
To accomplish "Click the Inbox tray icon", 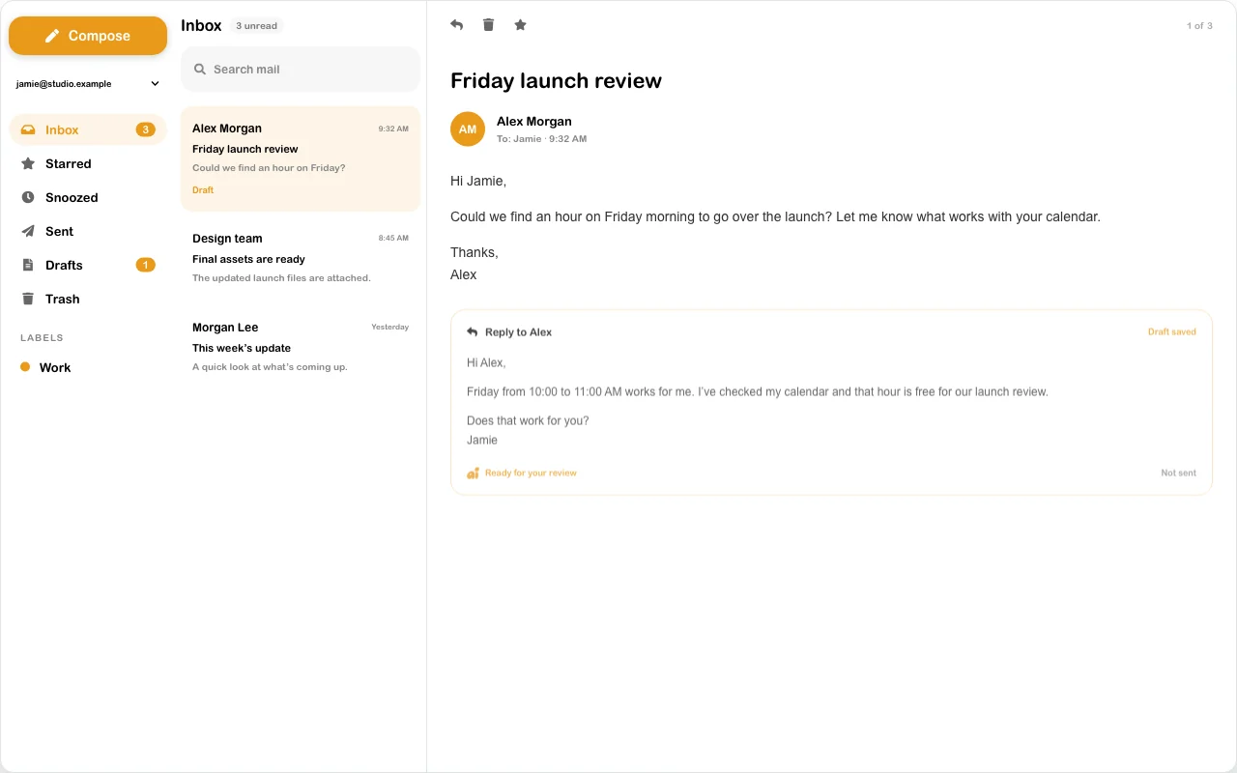I will pos(28,129).
